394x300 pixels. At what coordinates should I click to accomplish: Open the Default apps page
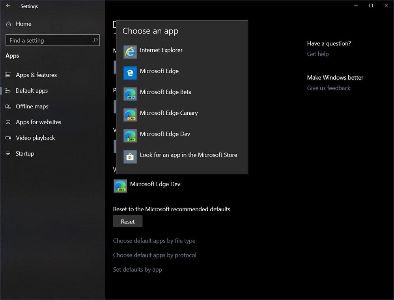click(x=52, y=91)
